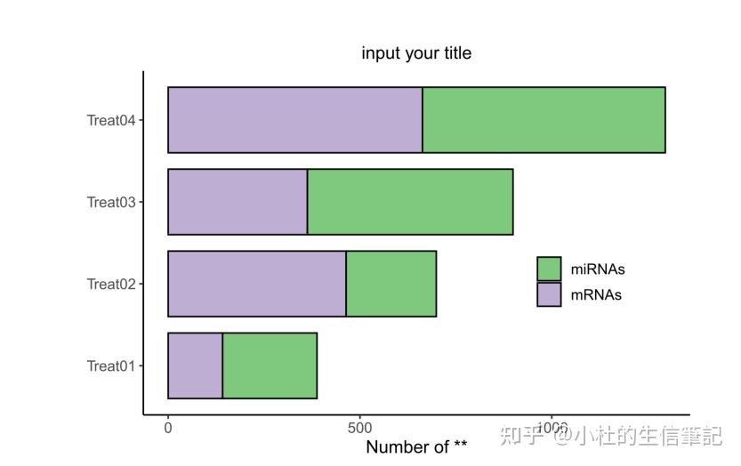The height and width of the screenshot is (466, 741).
Task: Click the Treat01 axis label
Action: [111, 366]
